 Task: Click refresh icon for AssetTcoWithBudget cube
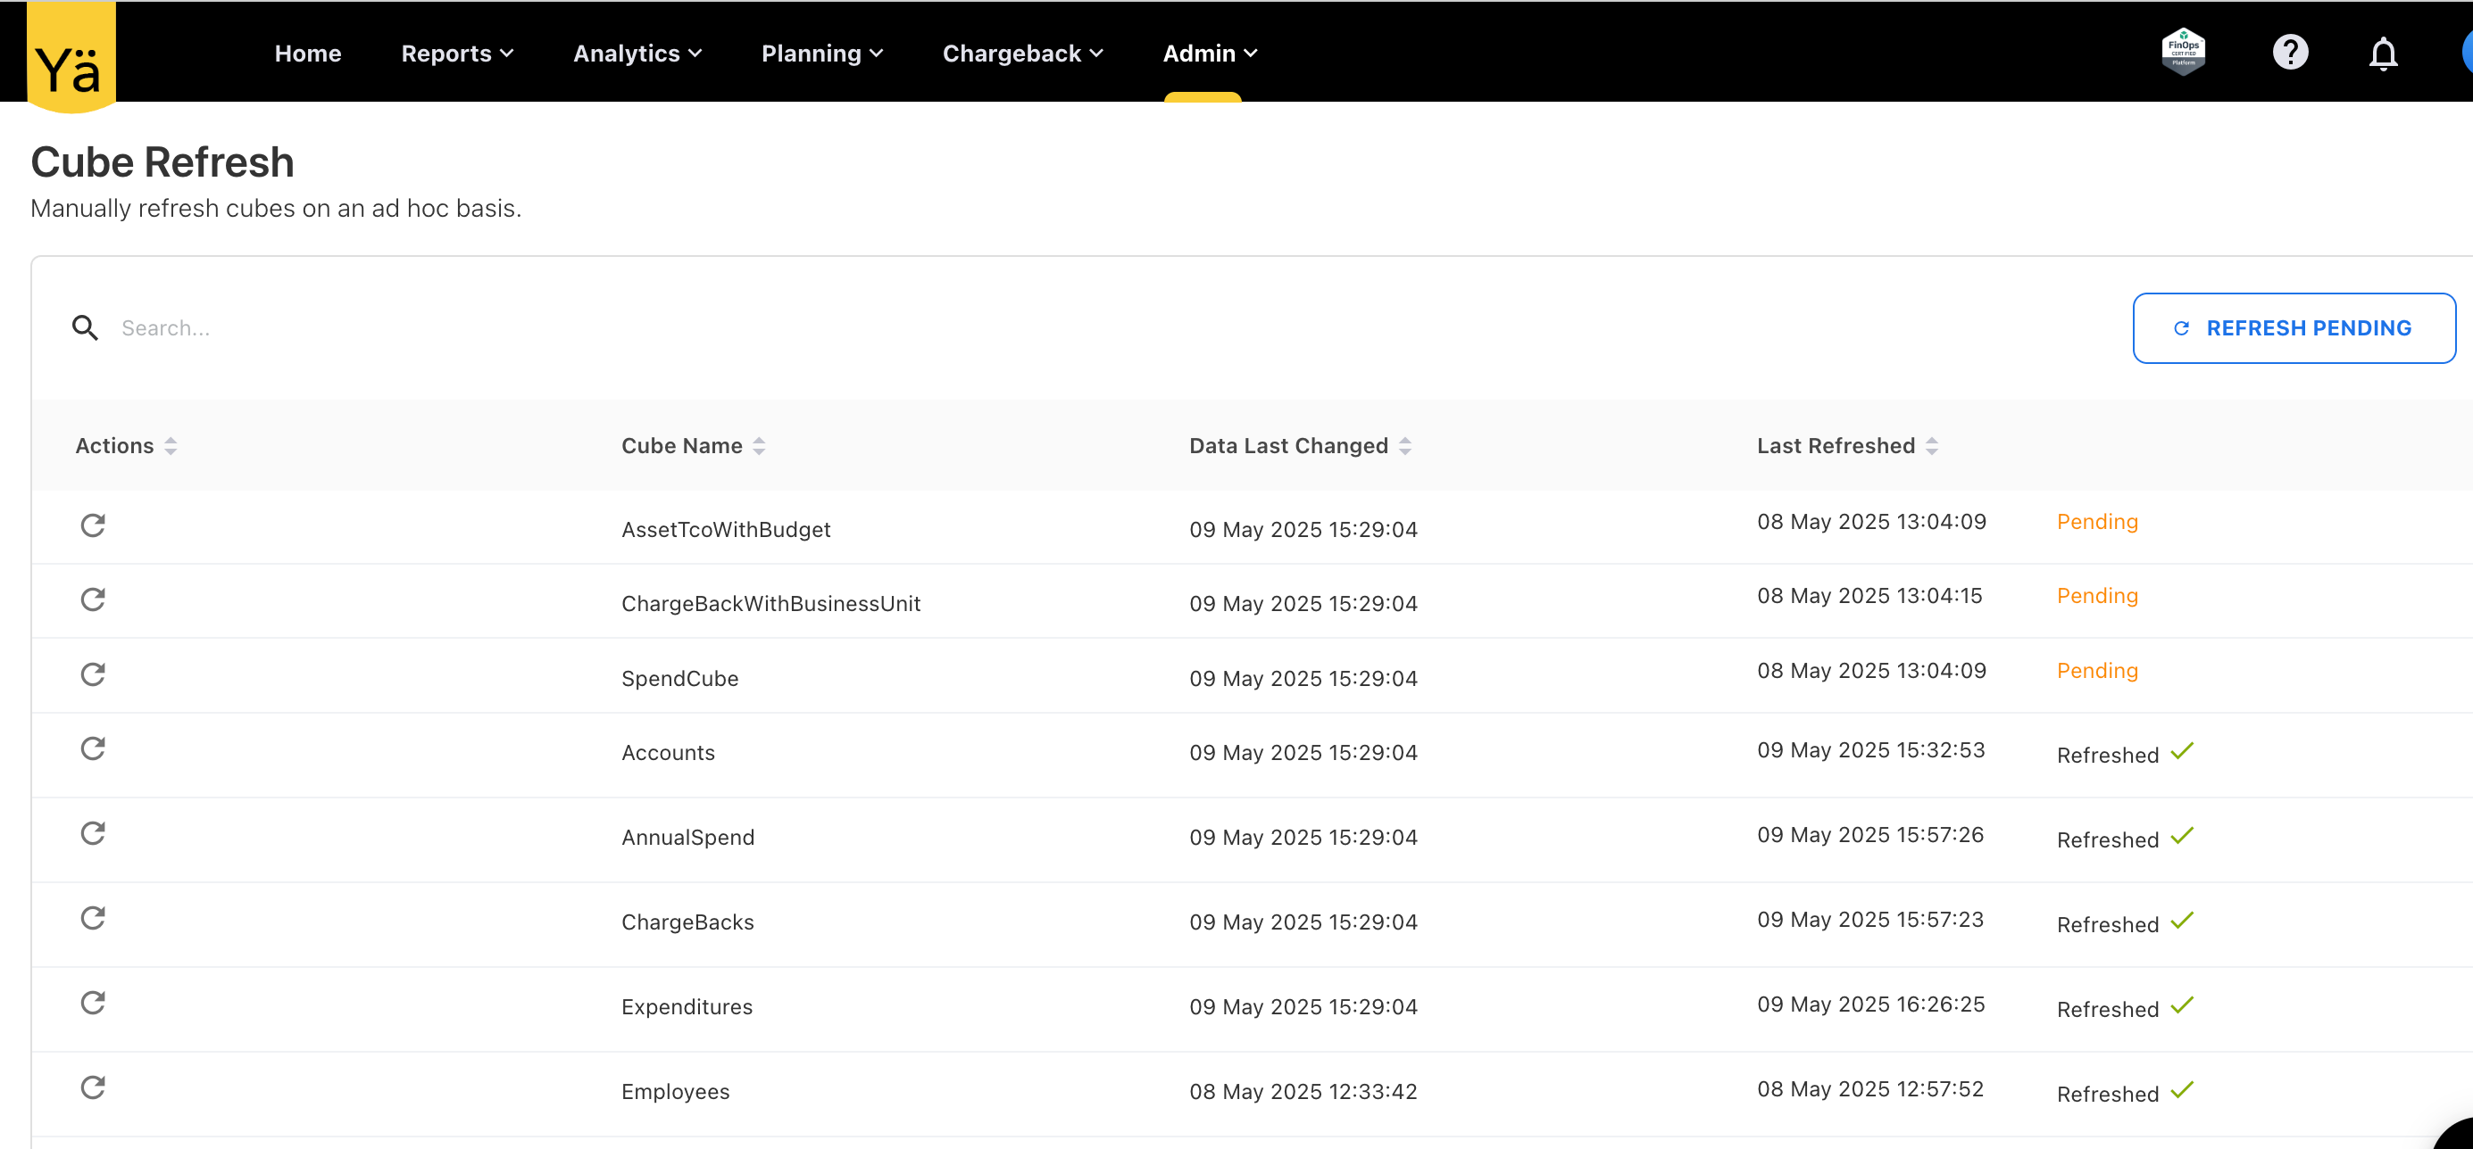click(x=92, y=525)
